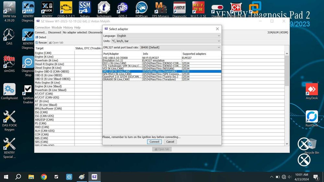Viewport: 324px width, 182px height.
Task: Click Connect button in adapter dialog
Action: (154, 142)
